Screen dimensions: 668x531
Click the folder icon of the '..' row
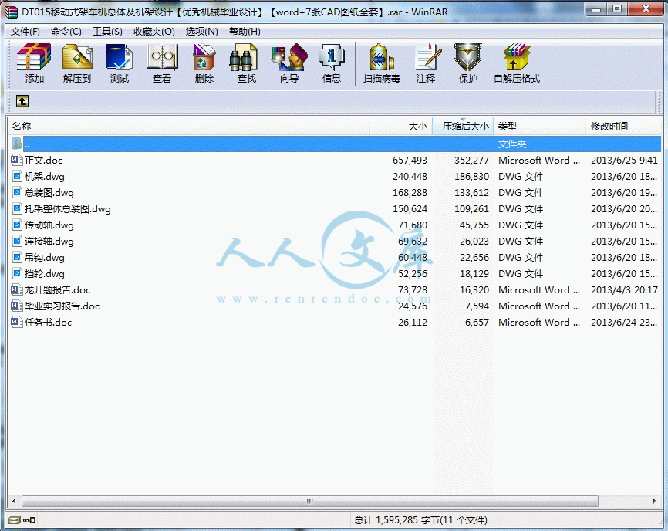coord(17,144)
